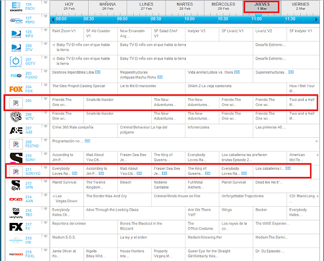The height and width of the screenshot is (261, 324).
Task: Click the AXN channel logo
Action: pyautogui.click(x=16, y=198)
